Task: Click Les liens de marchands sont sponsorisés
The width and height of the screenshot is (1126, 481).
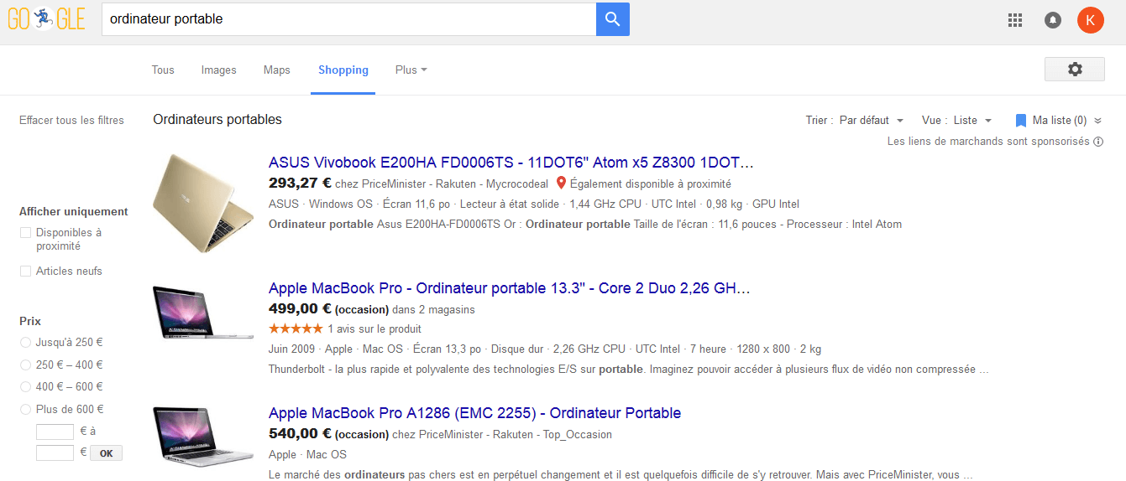Action: click(988, 142)
